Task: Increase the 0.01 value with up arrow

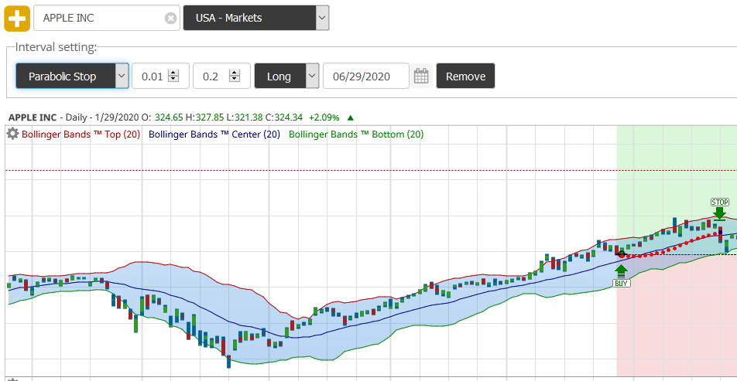Action: 173,73
